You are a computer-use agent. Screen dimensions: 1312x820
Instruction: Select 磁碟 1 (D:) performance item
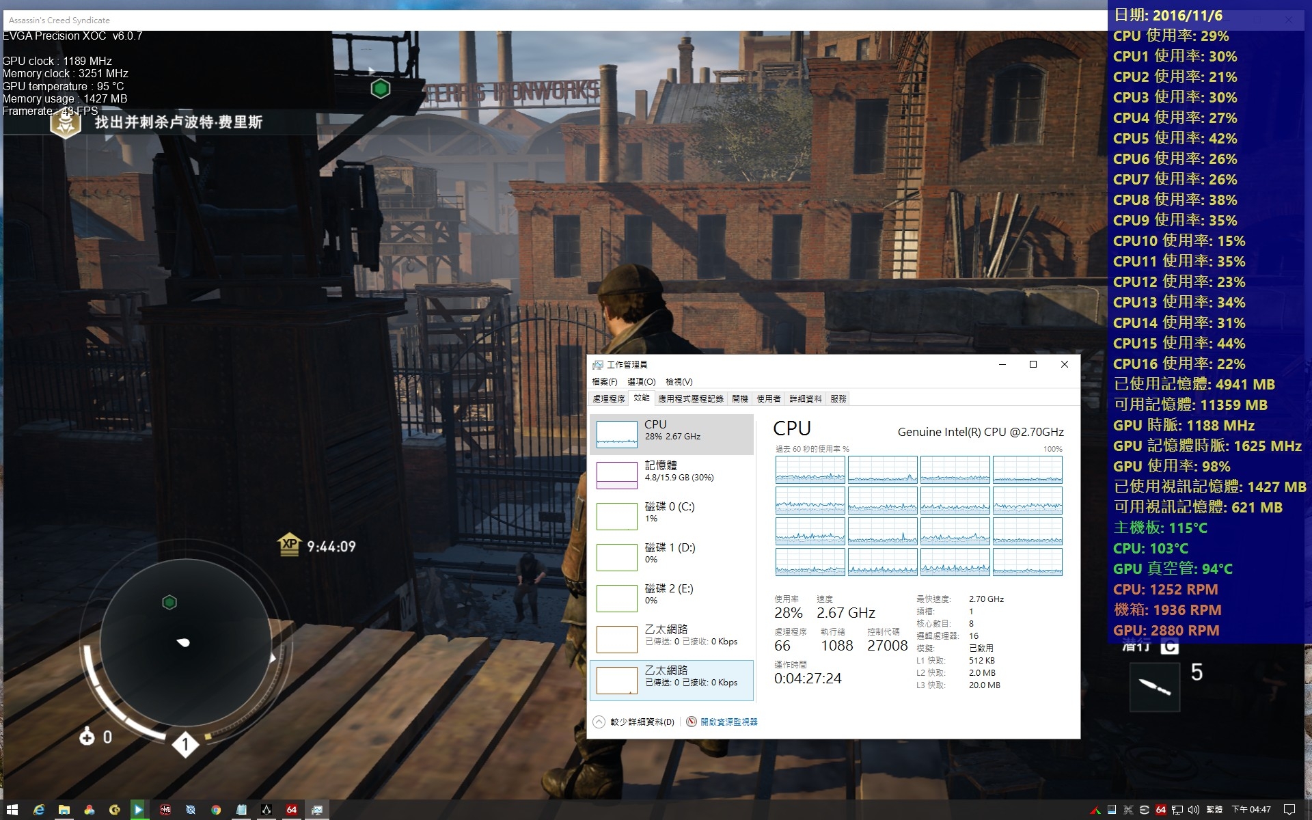coord(672,558)
